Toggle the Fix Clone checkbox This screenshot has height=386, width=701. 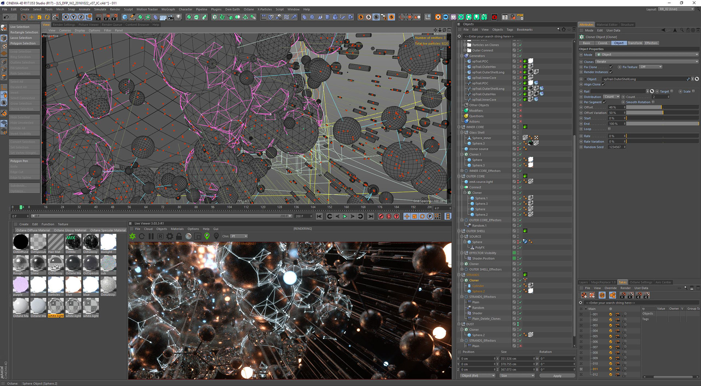pyautogui.click(x=611, y=67)
